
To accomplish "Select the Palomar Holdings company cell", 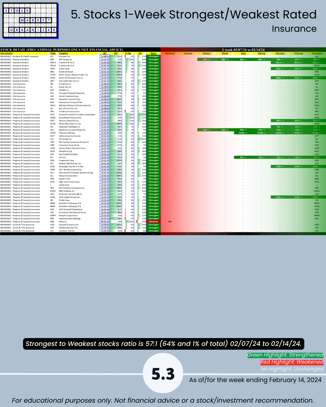I will [79, 133].
